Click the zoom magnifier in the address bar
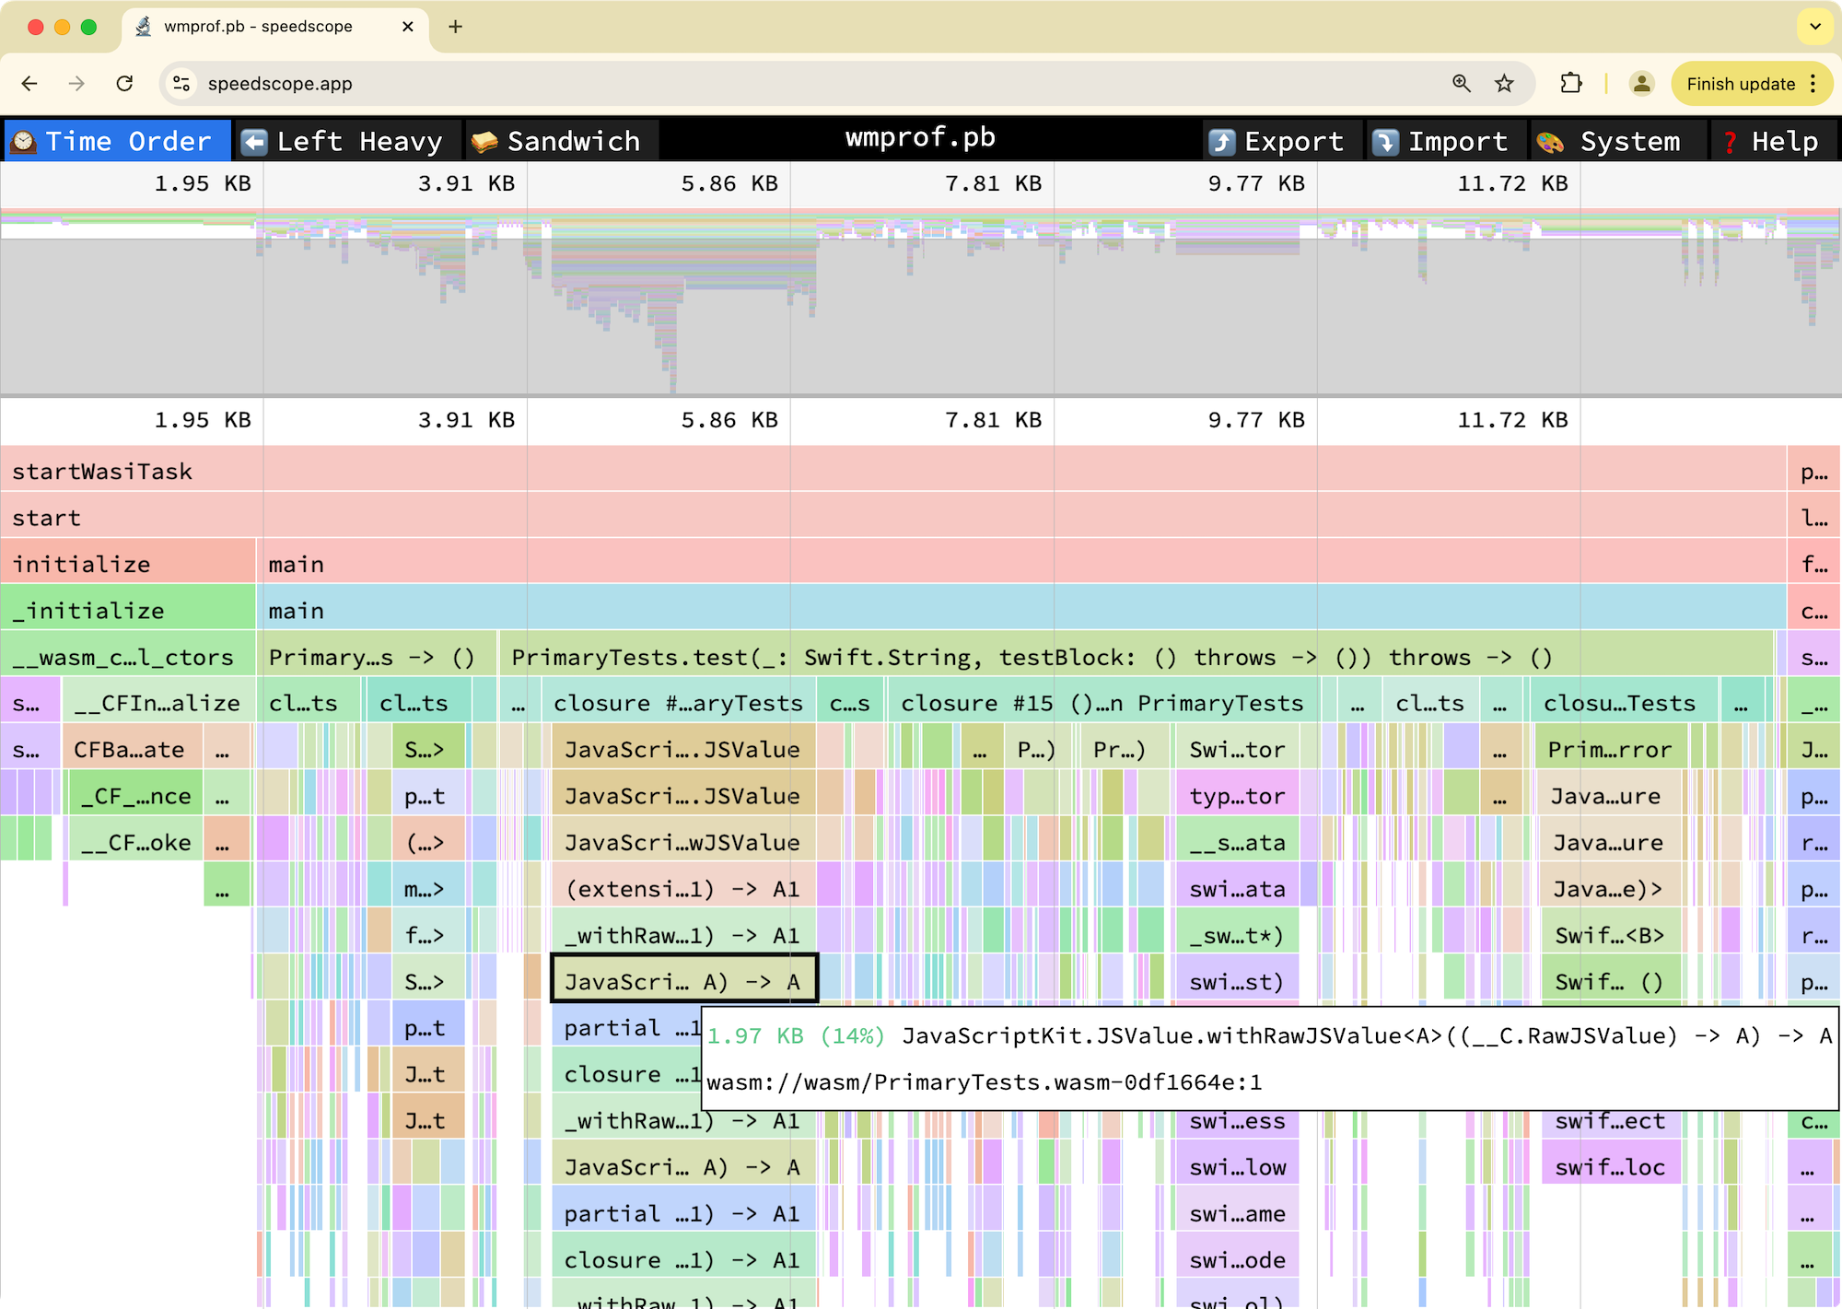The width and height of the screenshot is (1842, 1309). click(x=1462, y=84)
